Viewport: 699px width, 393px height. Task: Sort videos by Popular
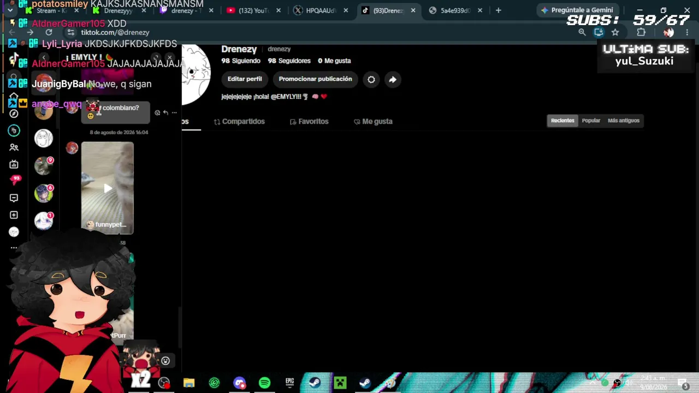(x=591, y=121)
